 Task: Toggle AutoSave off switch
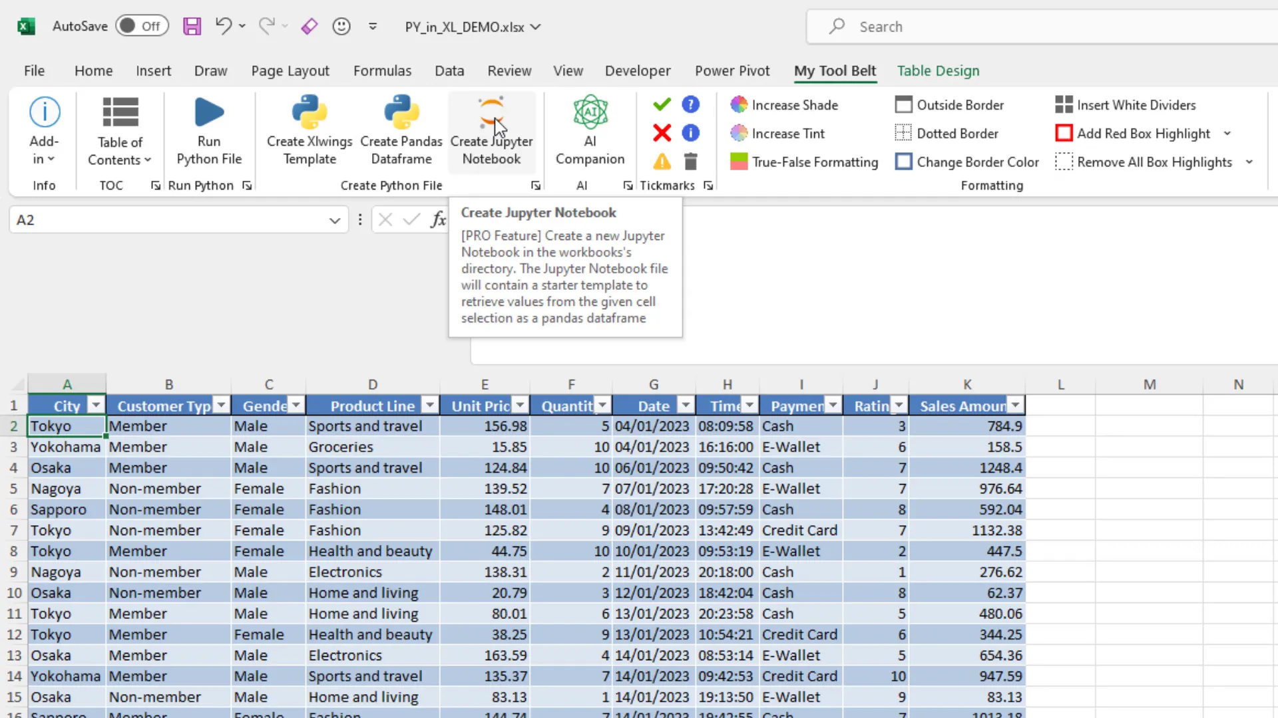142,26
